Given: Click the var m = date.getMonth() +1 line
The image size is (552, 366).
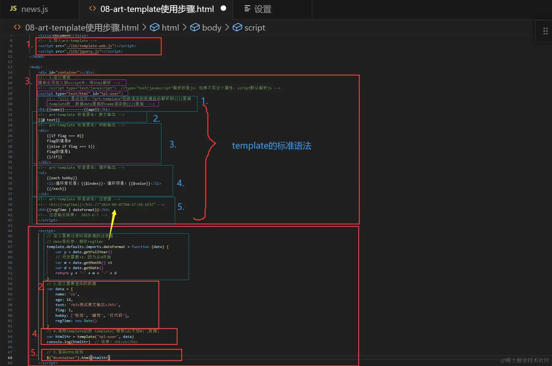Looking at the screenshot, I should pos(84,263).
